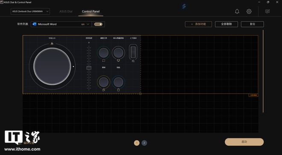Click the vertical scrollbar beside the grid
Screen dimensions: 282x155
coord(263,71)
